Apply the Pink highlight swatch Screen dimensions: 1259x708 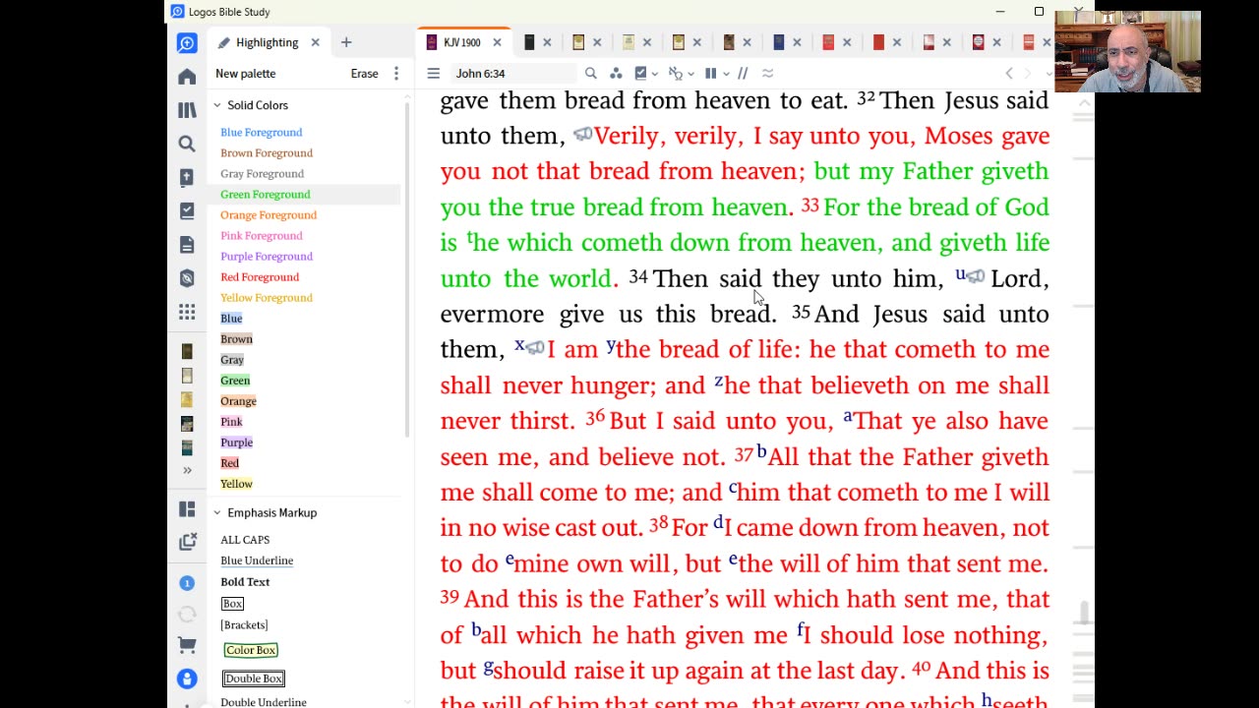[231, 421]
